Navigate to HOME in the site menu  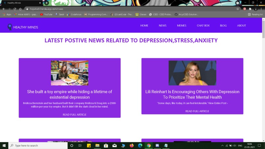144,26
